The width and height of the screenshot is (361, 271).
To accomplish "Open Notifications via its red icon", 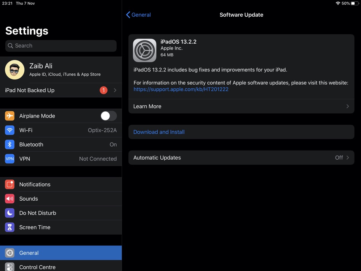I will pos(9,184).
